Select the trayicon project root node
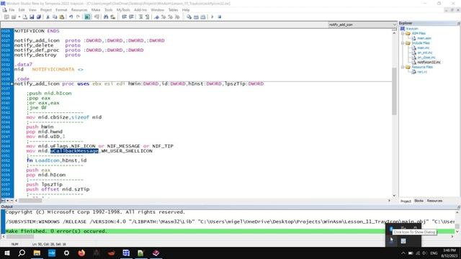 [412, 29]
